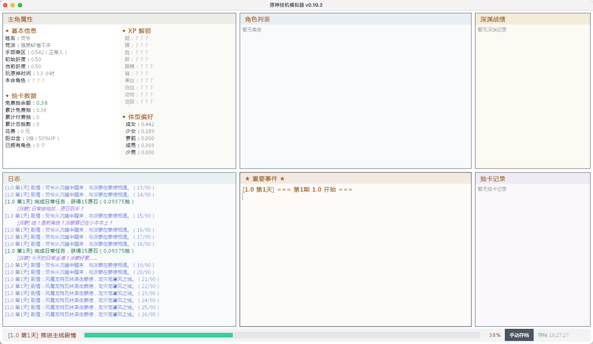The height and width of the screenshot is (344, 593).
Task: Click the log entry ending in 26/90
Action: [x=82, y=314]
